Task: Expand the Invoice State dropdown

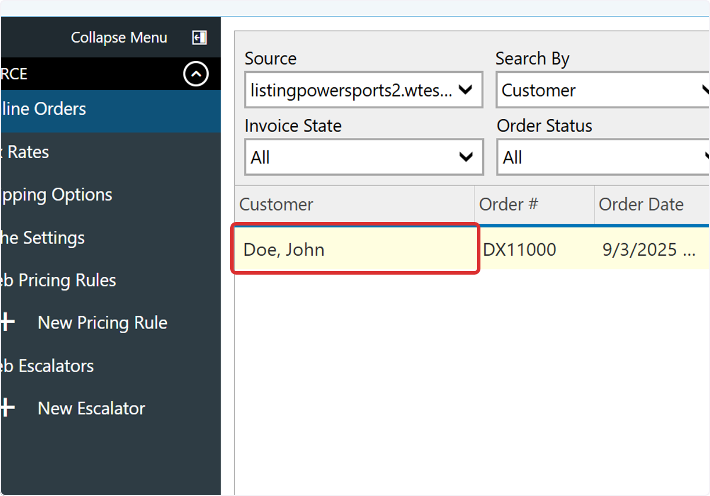Action: [364, 157]
